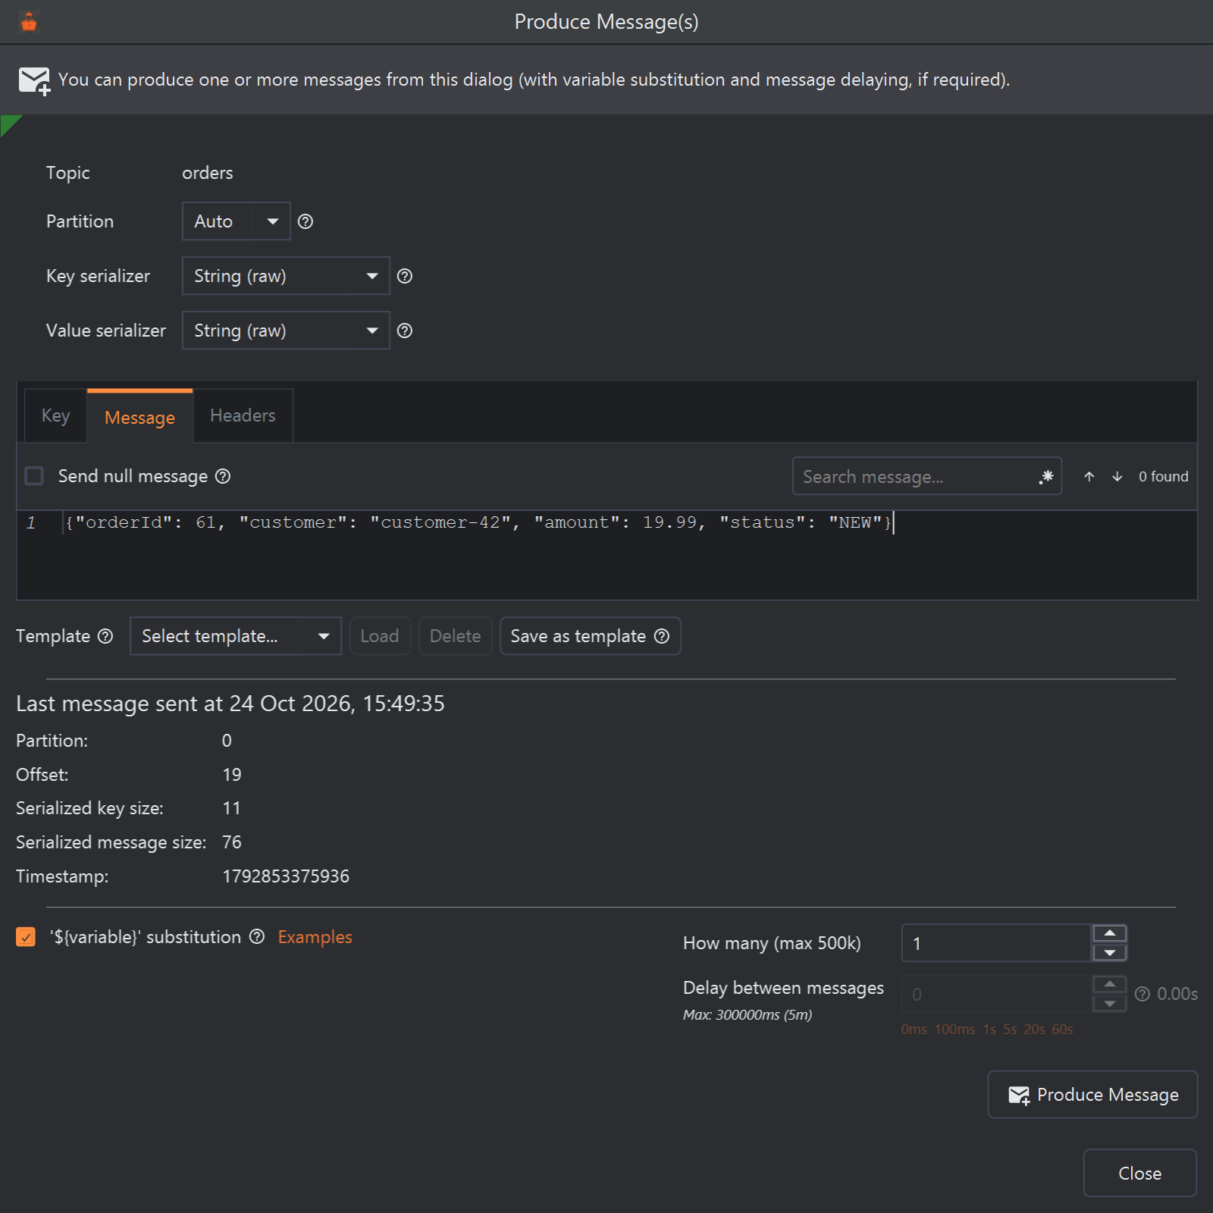Click the variable substitution help icon
This screenshot has height=1213, width=1213.
(x=257, y=936)
